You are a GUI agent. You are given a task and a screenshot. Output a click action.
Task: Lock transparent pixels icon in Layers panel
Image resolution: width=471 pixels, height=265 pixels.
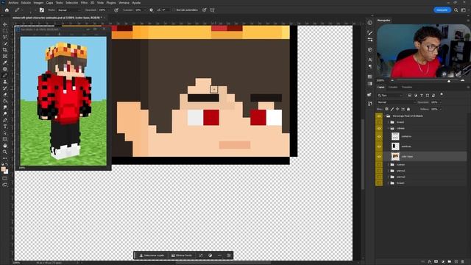(x=386, y=109)
